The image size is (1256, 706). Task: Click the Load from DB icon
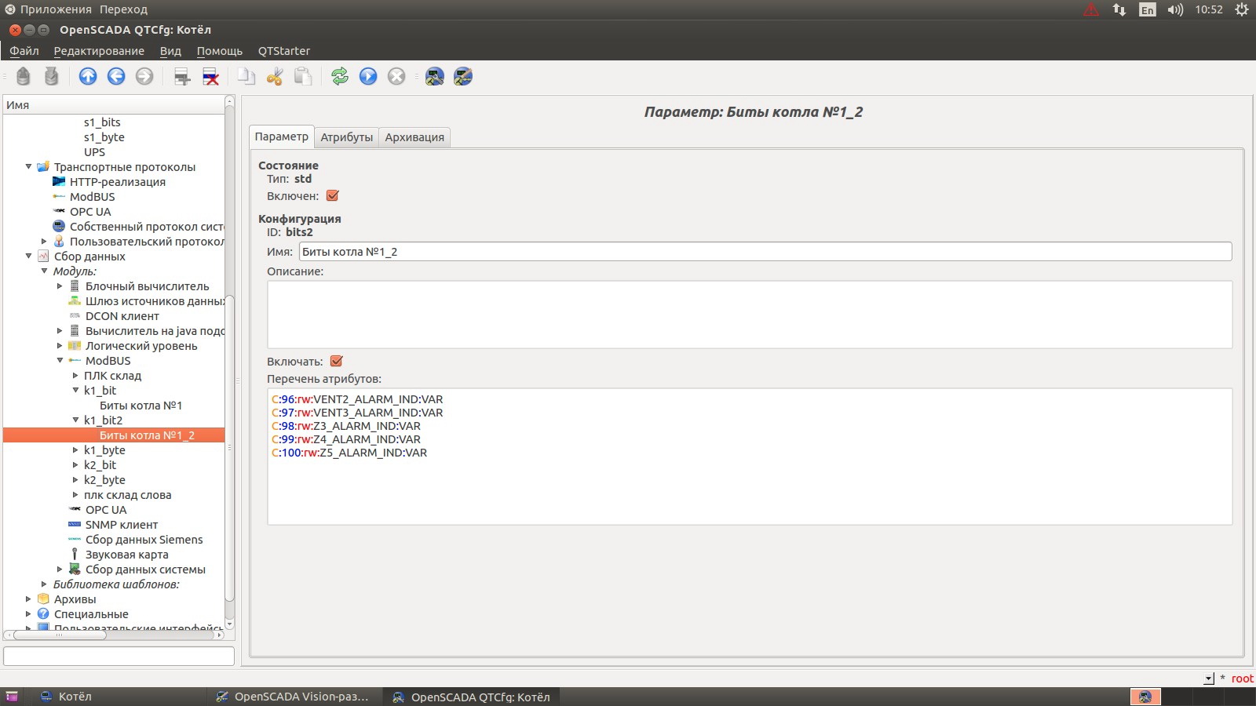pos(24,76)
